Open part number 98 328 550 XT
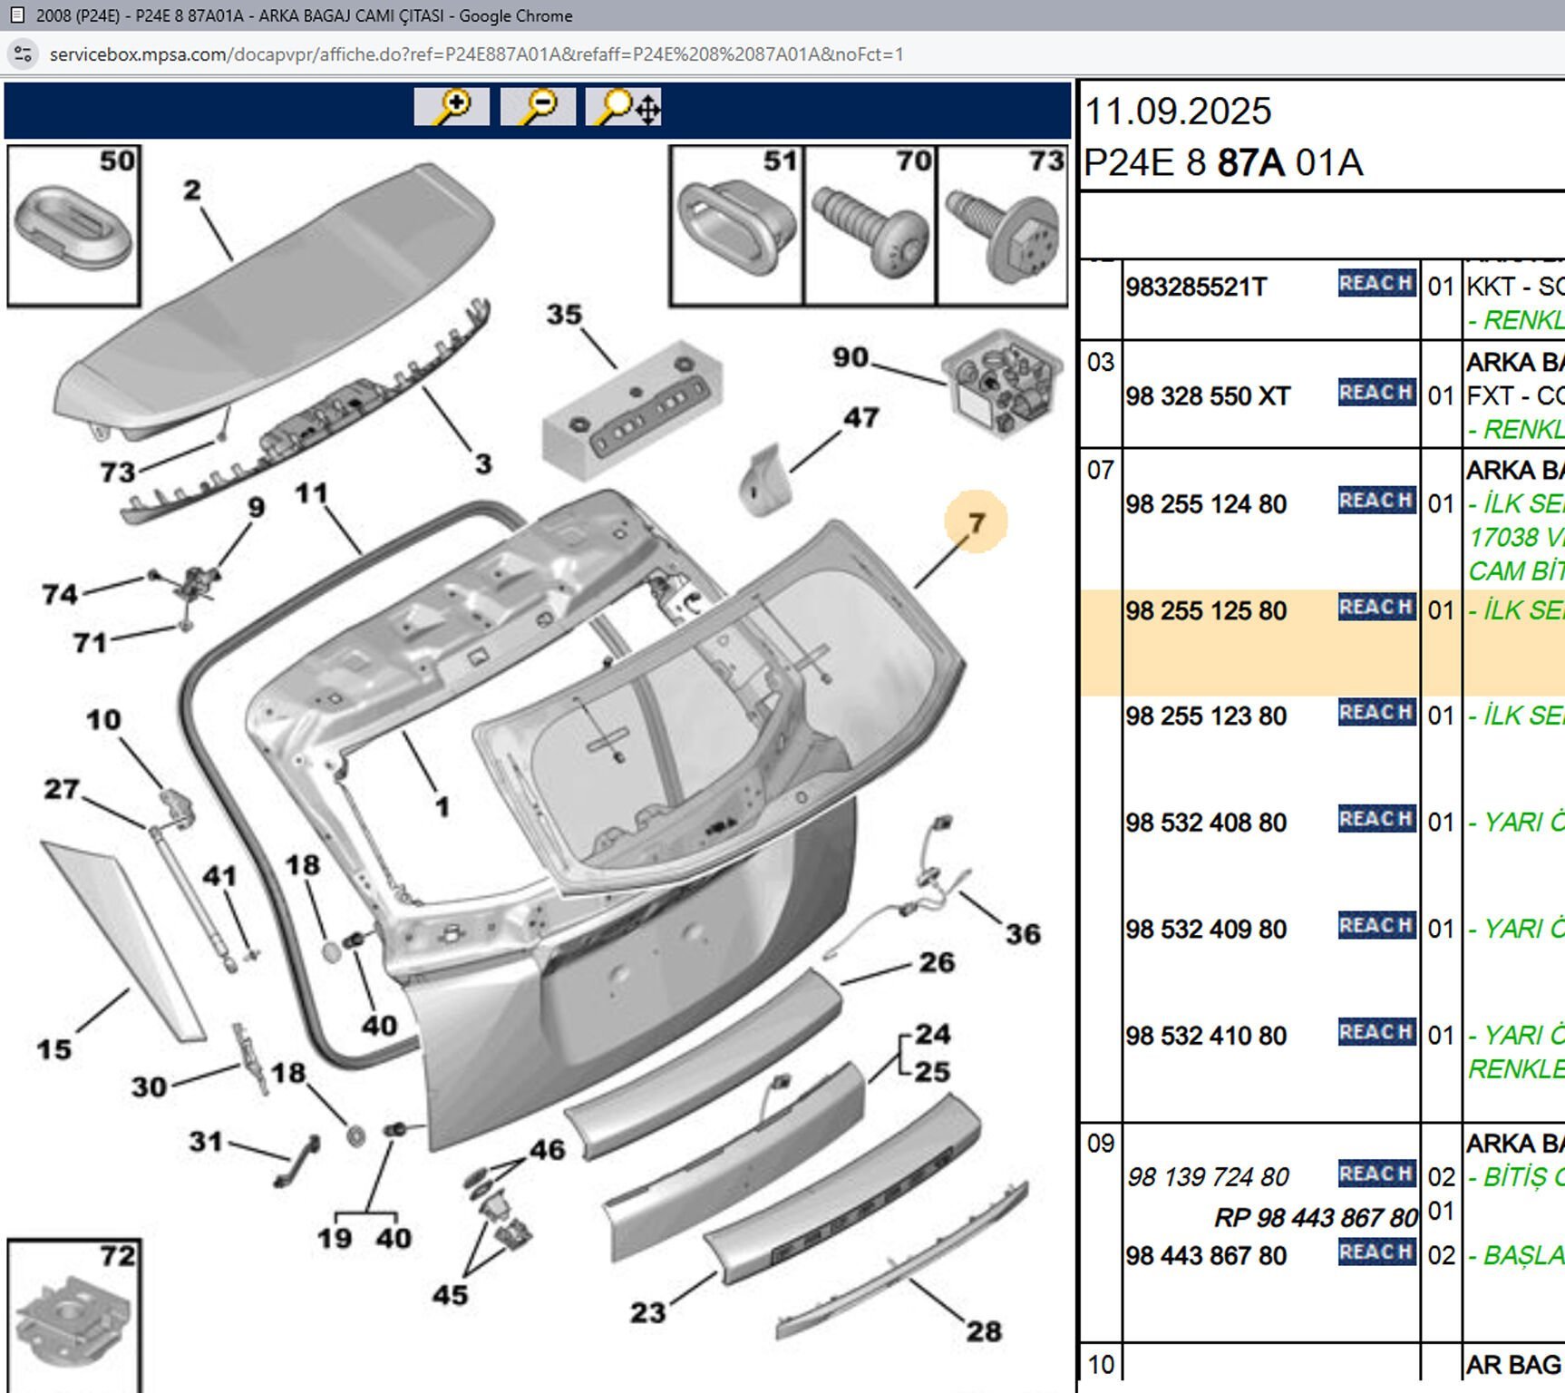This screenshot has height=1393, width=1565. pos(1207,396)
